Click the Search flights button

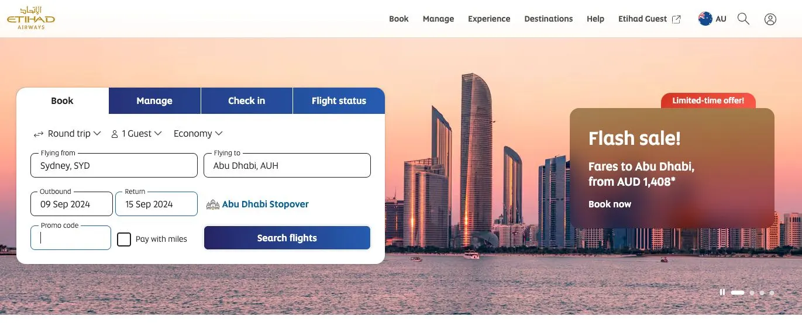click(287, 238)
